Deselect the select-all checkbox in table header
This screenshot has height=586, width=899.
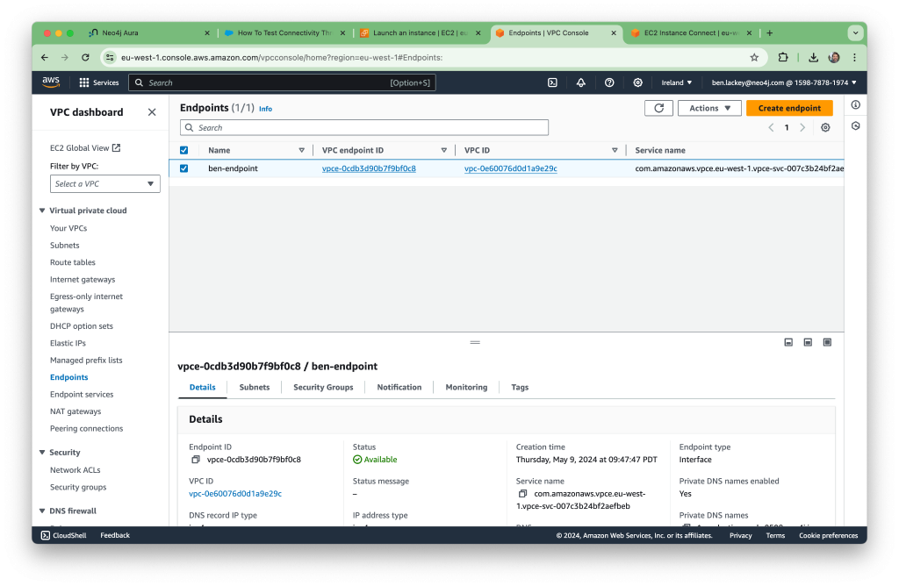pos(183,150)
